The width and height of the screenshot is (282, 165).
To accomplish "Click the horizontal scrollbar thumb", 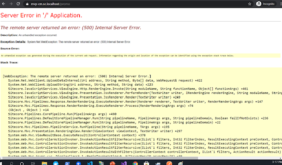I will click(x=100, y=158).
